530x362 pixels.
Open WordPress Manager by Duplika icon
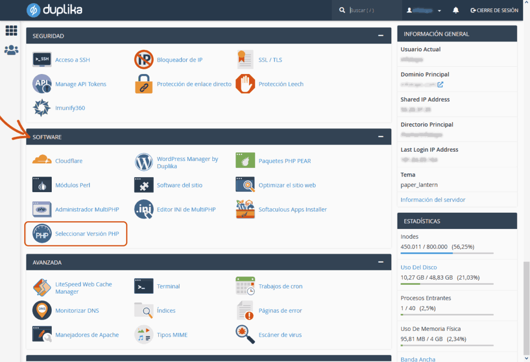click(x=143, y=162)
